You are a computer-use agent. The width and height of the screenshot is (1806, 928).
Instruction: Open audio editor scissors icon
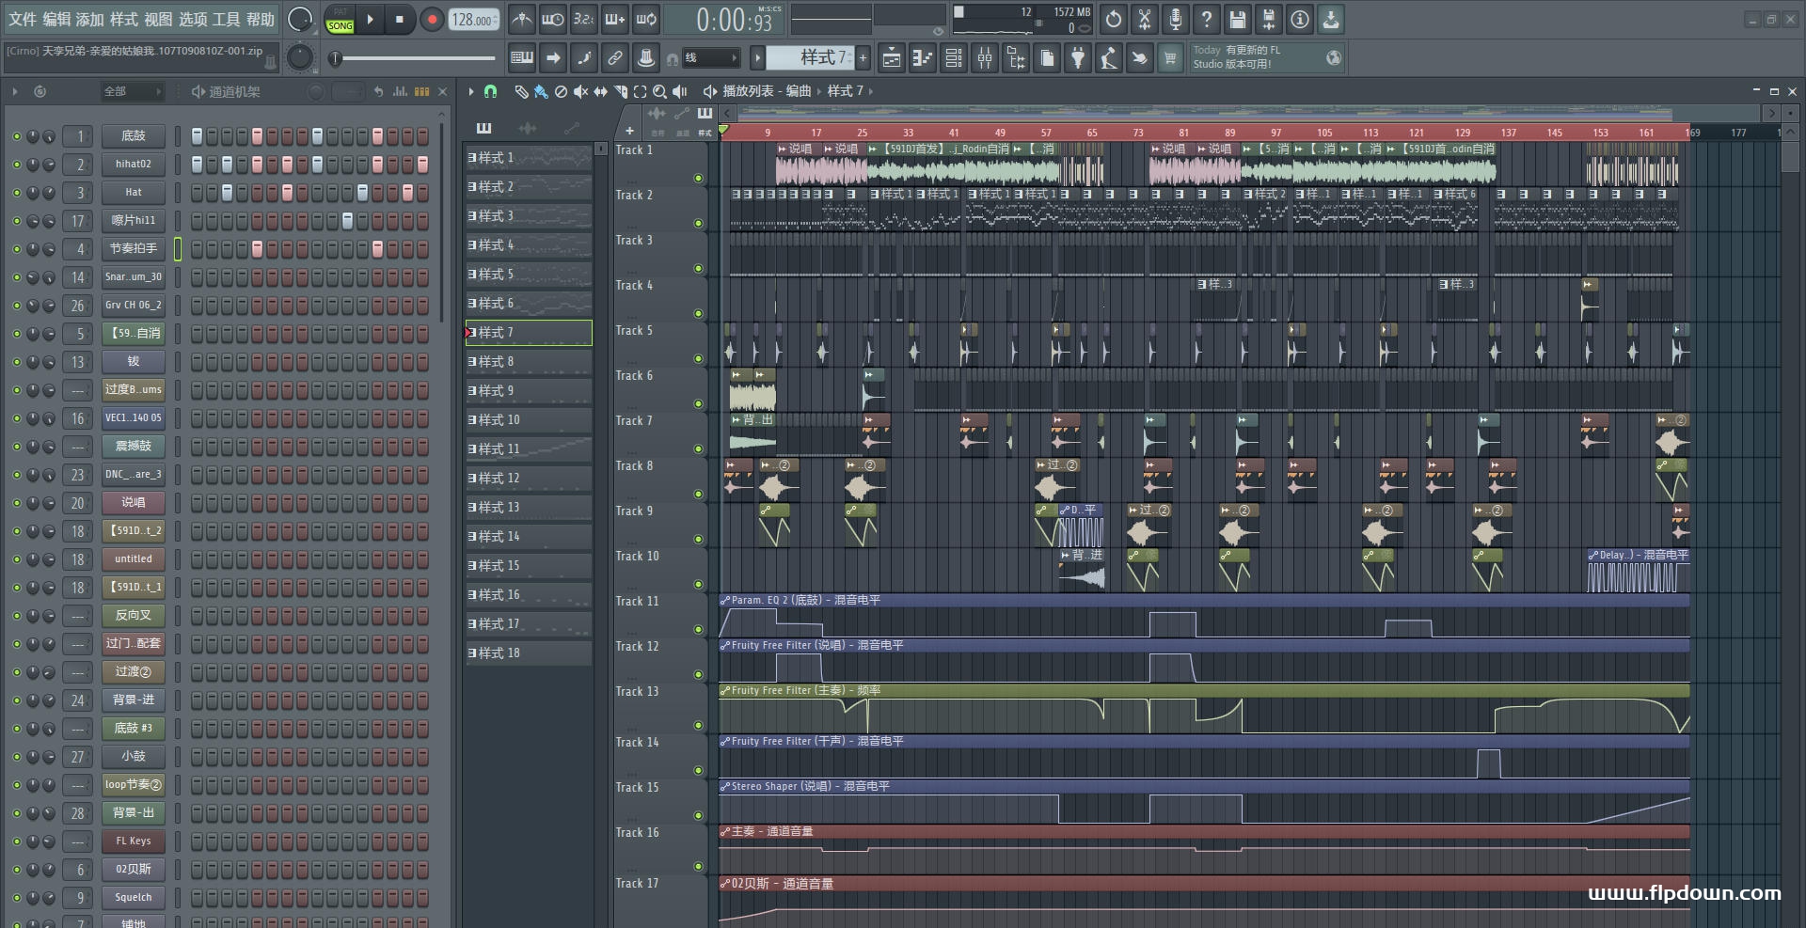[1145, 19]
